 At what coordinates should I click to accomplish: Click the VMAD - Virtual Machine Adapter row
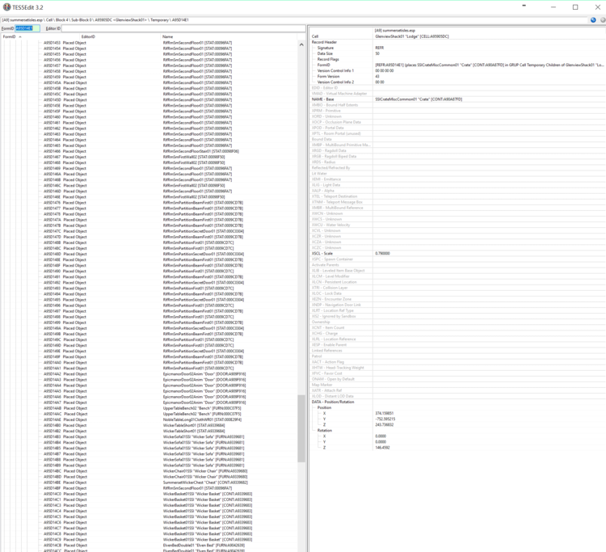[457, 94]
